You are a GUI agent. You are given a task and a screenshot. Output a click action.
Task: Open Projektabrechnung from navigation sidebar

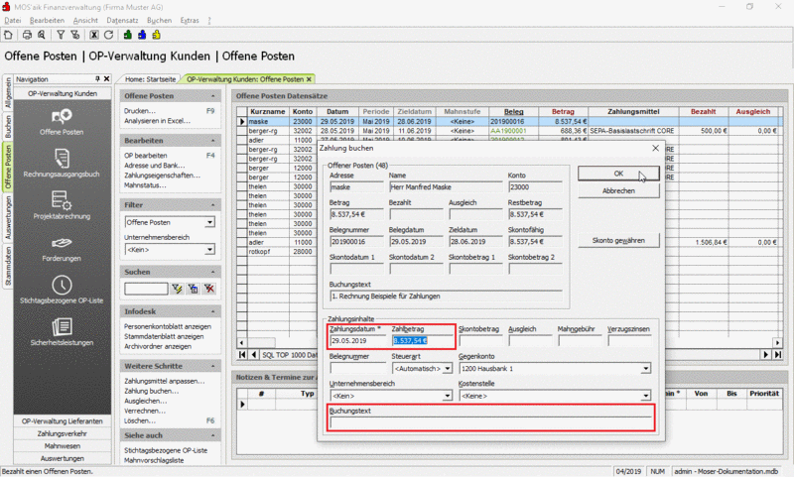click(x=62, y=205)
